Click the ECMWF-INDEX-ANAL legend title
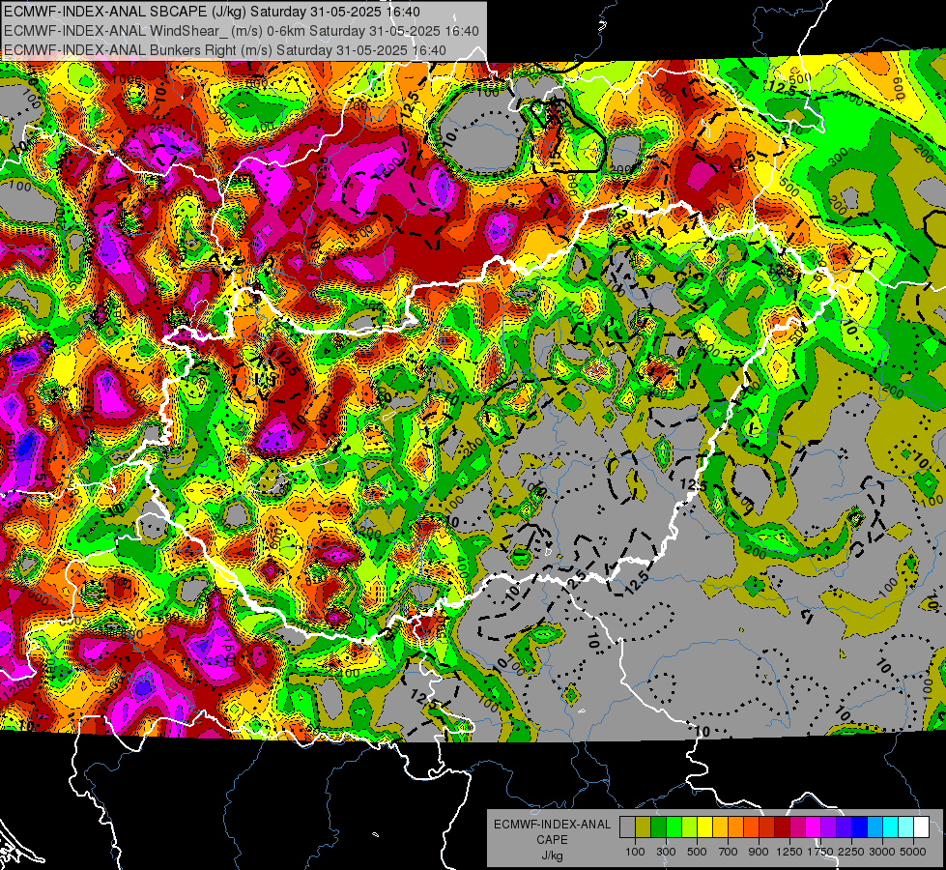The height and width of the screenshot is (870, 946). pyautogui.click(x=553, y=825)
